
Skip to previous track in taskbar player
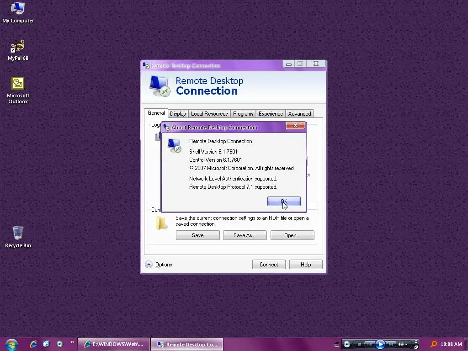click(x=369, y=345)
